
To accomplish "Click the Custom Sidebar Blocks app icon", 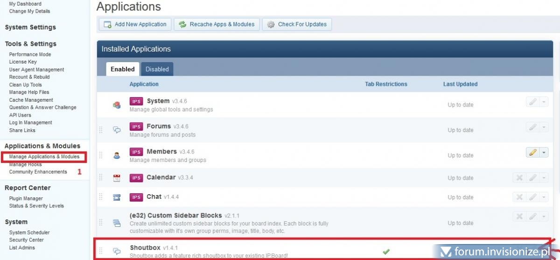I will point(117,223).
